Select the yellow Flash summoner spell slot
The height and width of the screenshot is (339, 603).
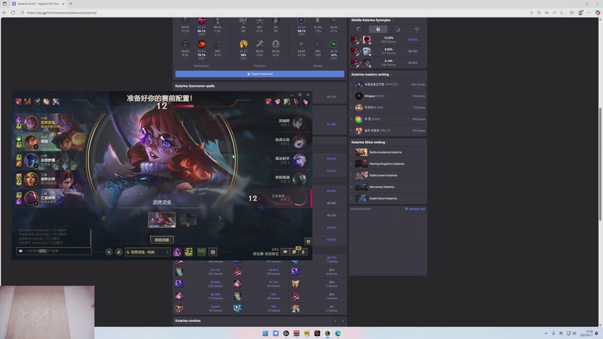click(x=189, y=252)
